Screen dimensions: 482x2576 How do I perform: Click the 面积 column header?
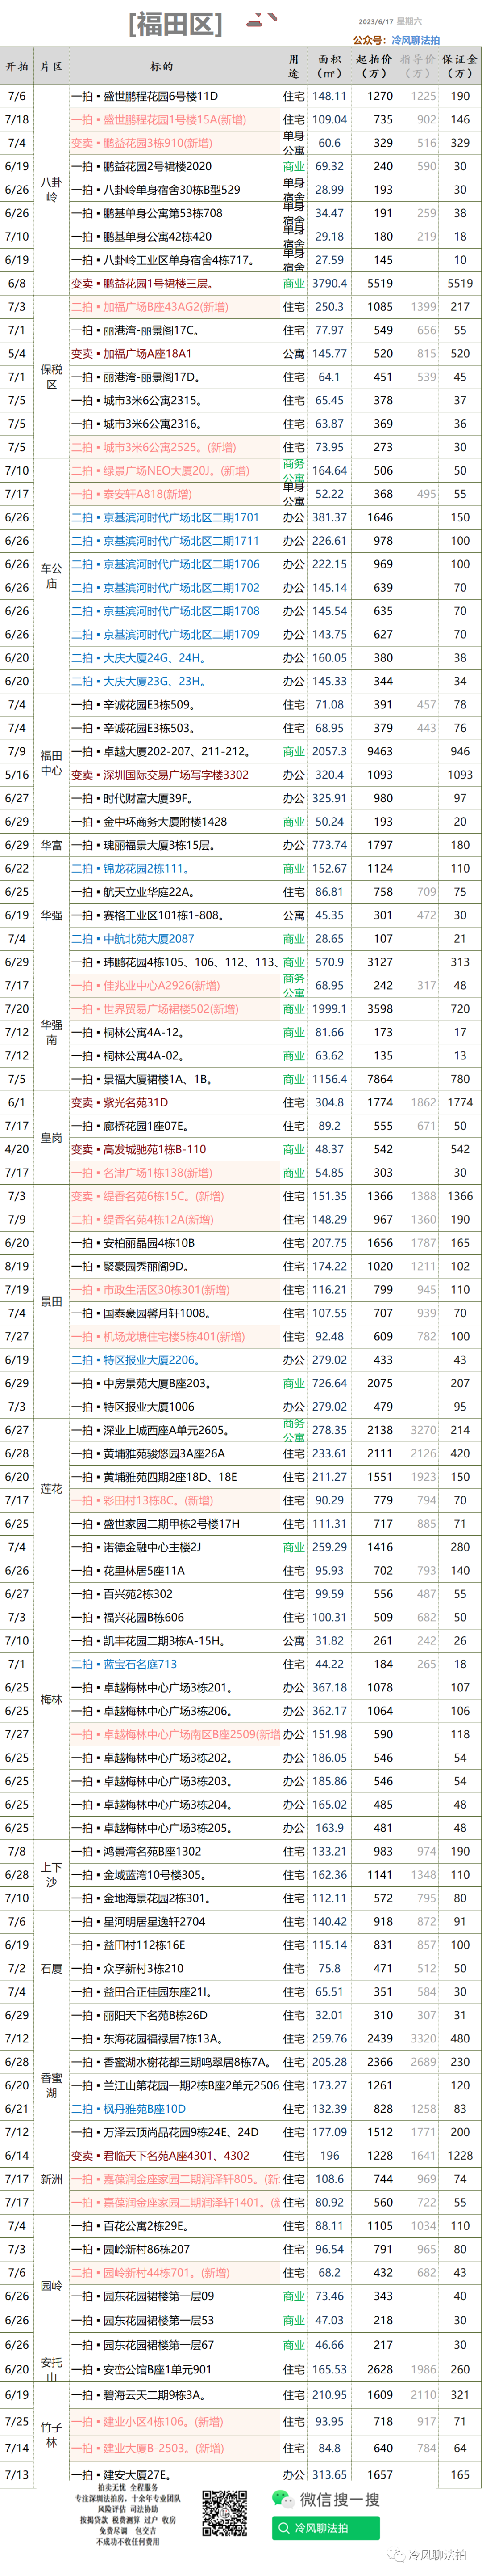coord(329,66)
